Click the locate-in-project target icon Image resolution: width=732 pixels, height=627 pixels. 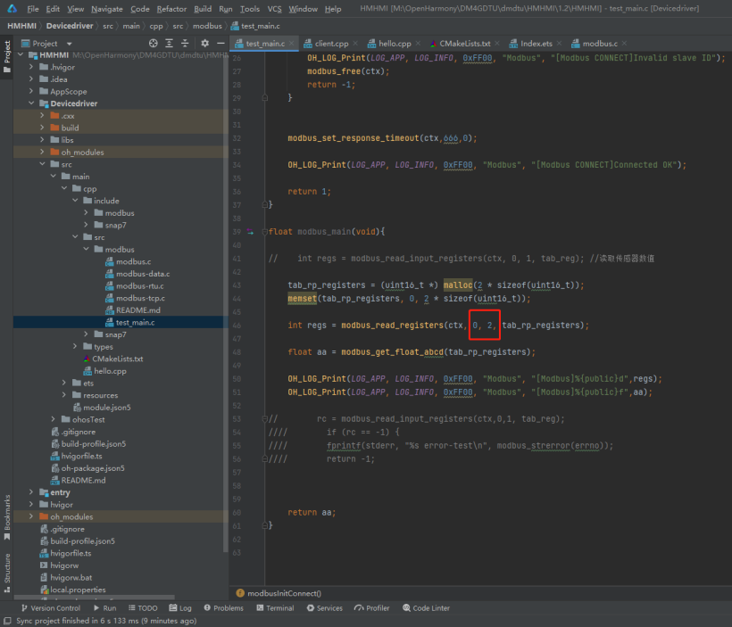pyautogui.click(x=154, y=44)
